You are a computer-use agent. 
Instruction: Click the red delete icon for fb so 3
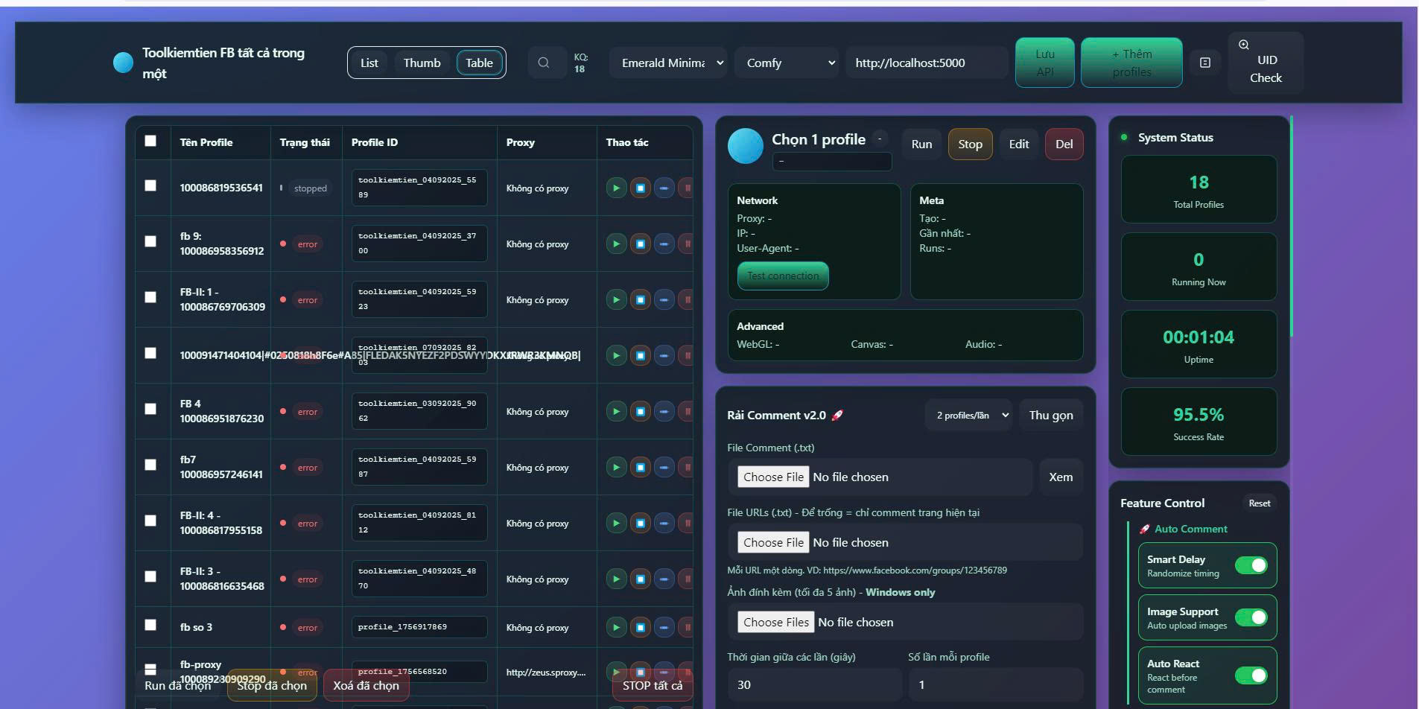tap(687, 628)
